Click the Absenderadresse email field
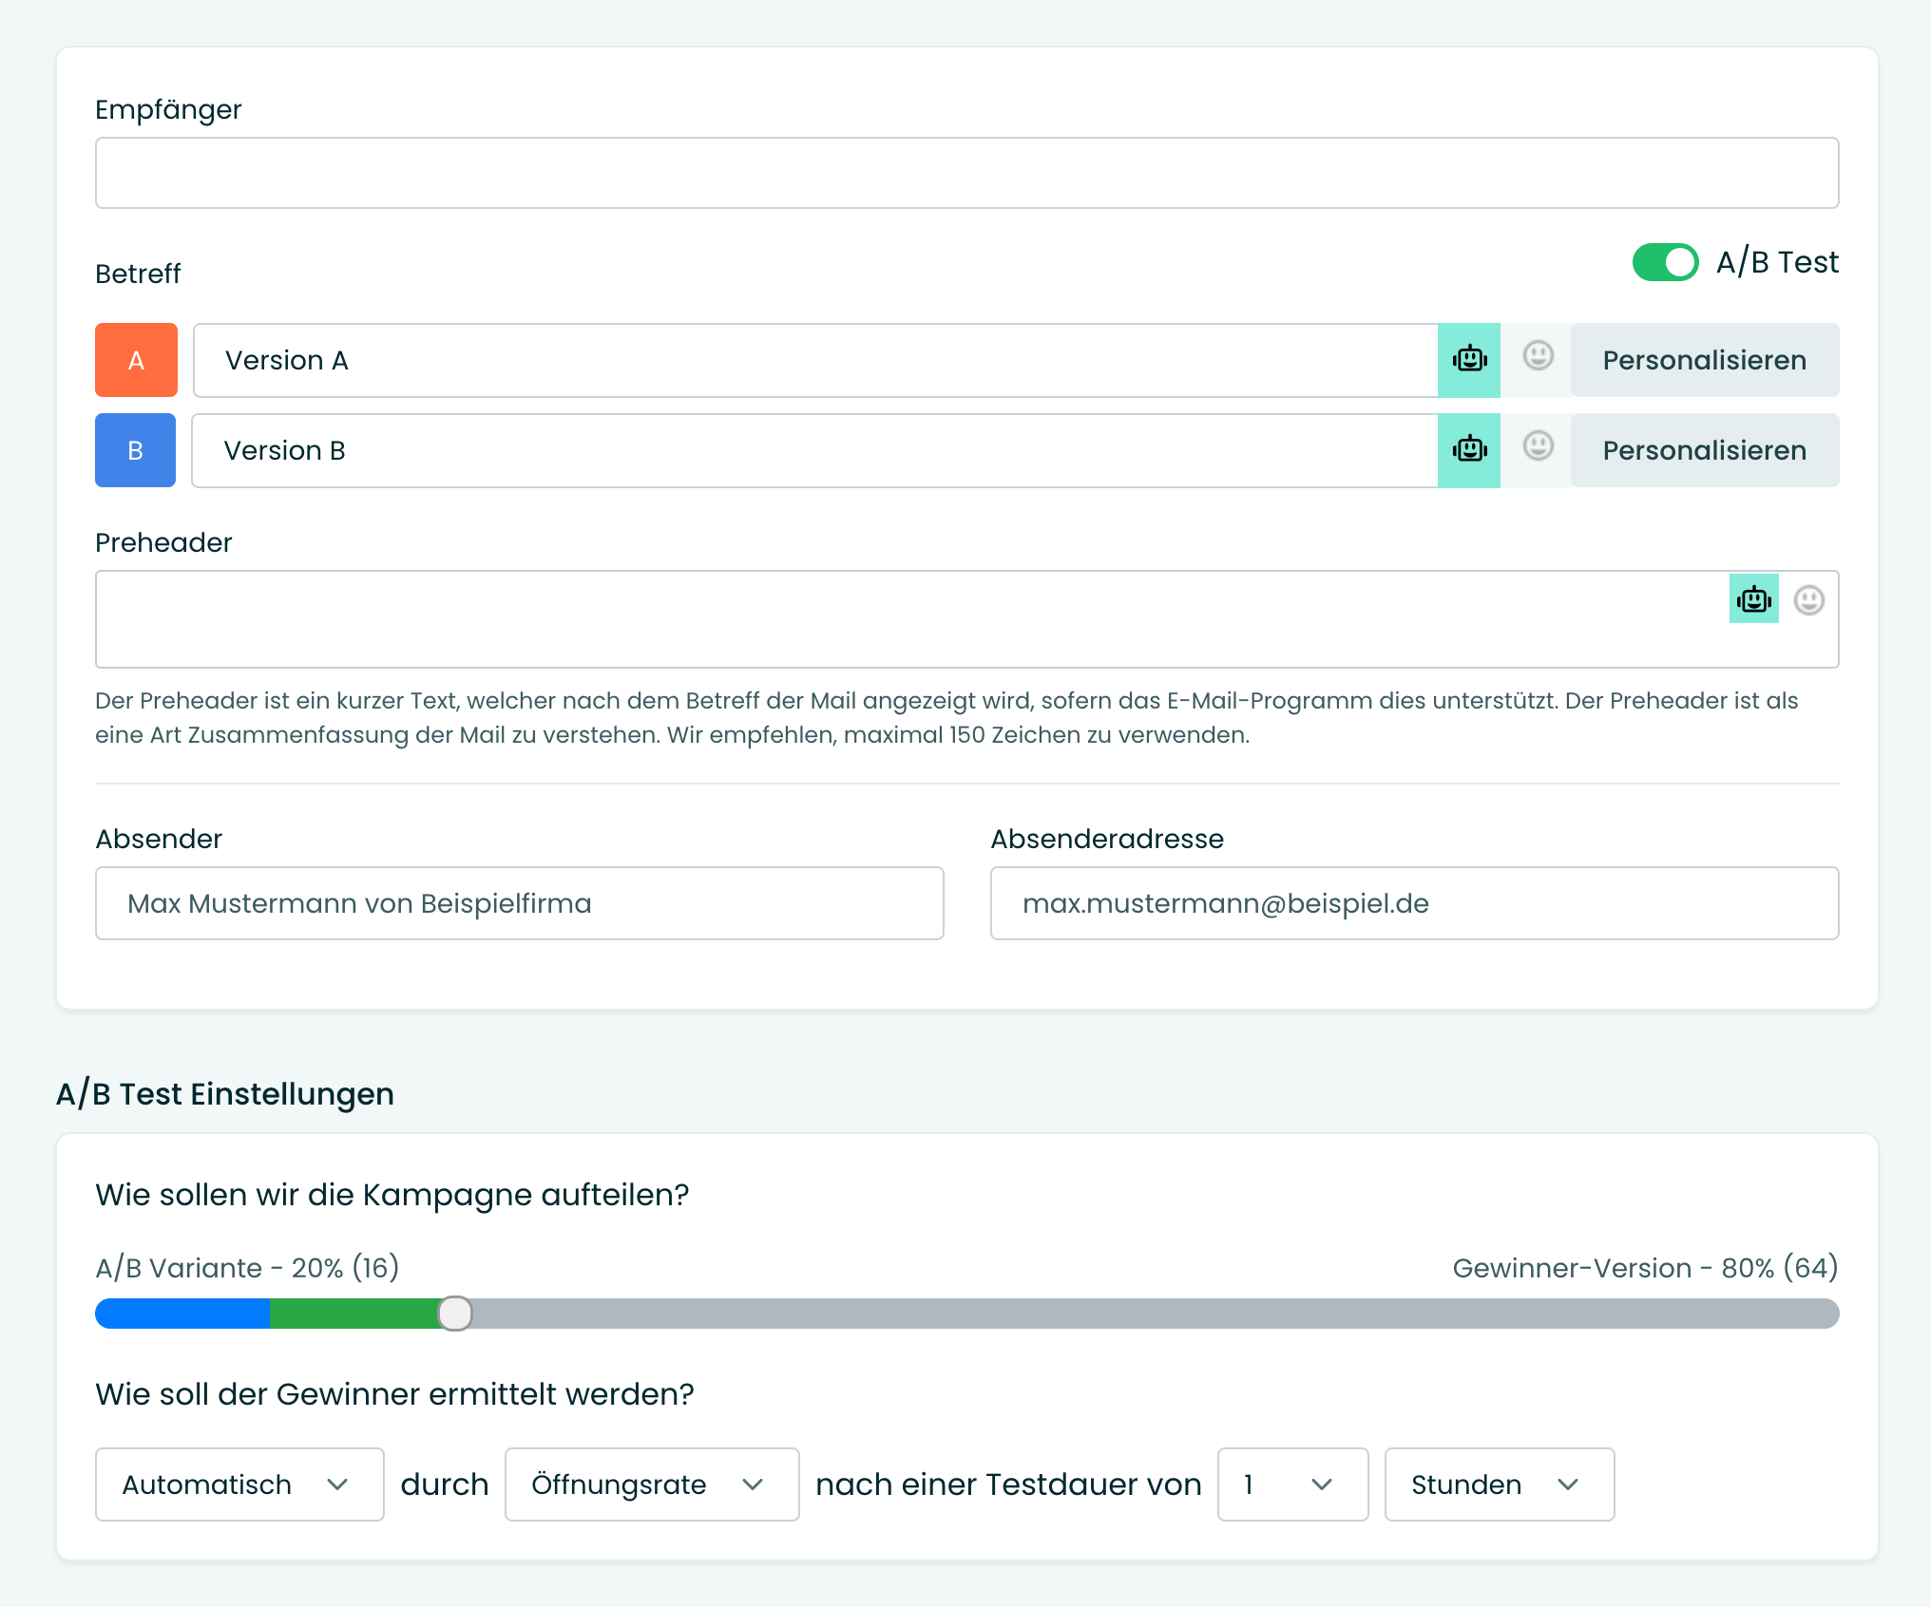Viewport: 1931px width, 1607px height. click(1414, 903)
